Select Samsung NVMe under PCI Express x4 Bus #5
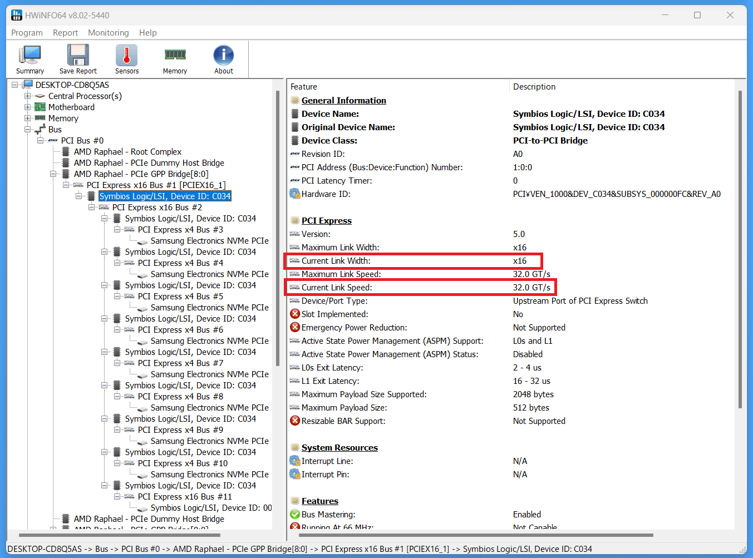Screen dimensions: 753x558 point(210,307)
